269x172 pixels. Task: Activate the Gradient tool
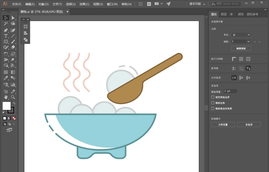(x=13, y=72)
